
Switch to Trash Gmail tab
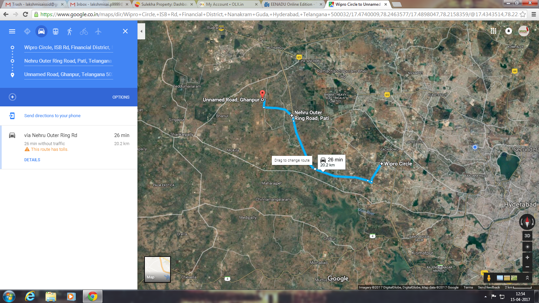[x=34, y=4]
